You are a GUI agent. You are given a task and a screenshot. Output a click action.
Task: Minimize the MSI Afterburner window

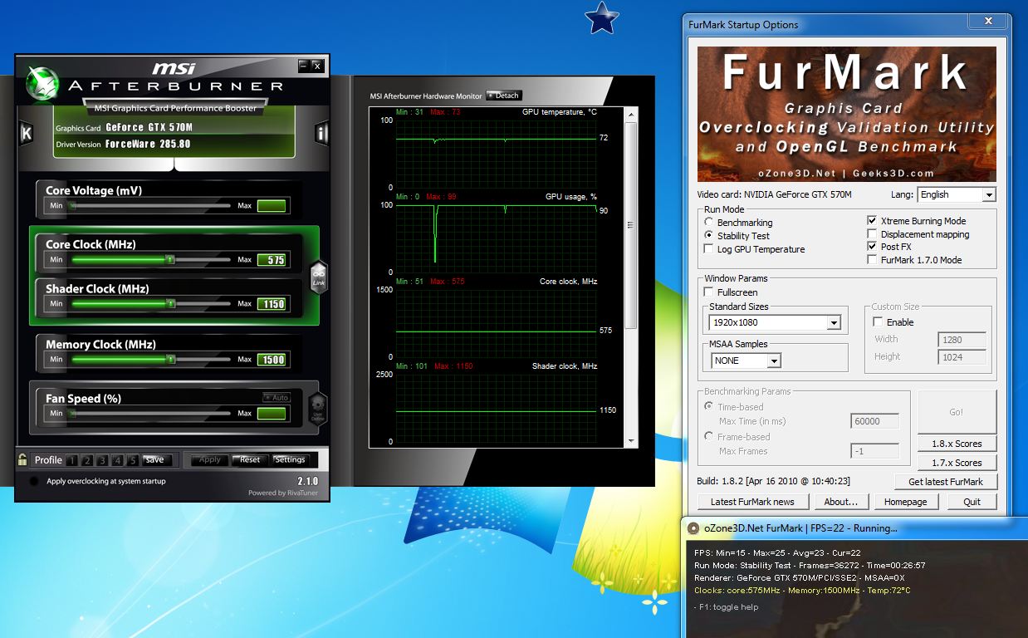[304, 66]
